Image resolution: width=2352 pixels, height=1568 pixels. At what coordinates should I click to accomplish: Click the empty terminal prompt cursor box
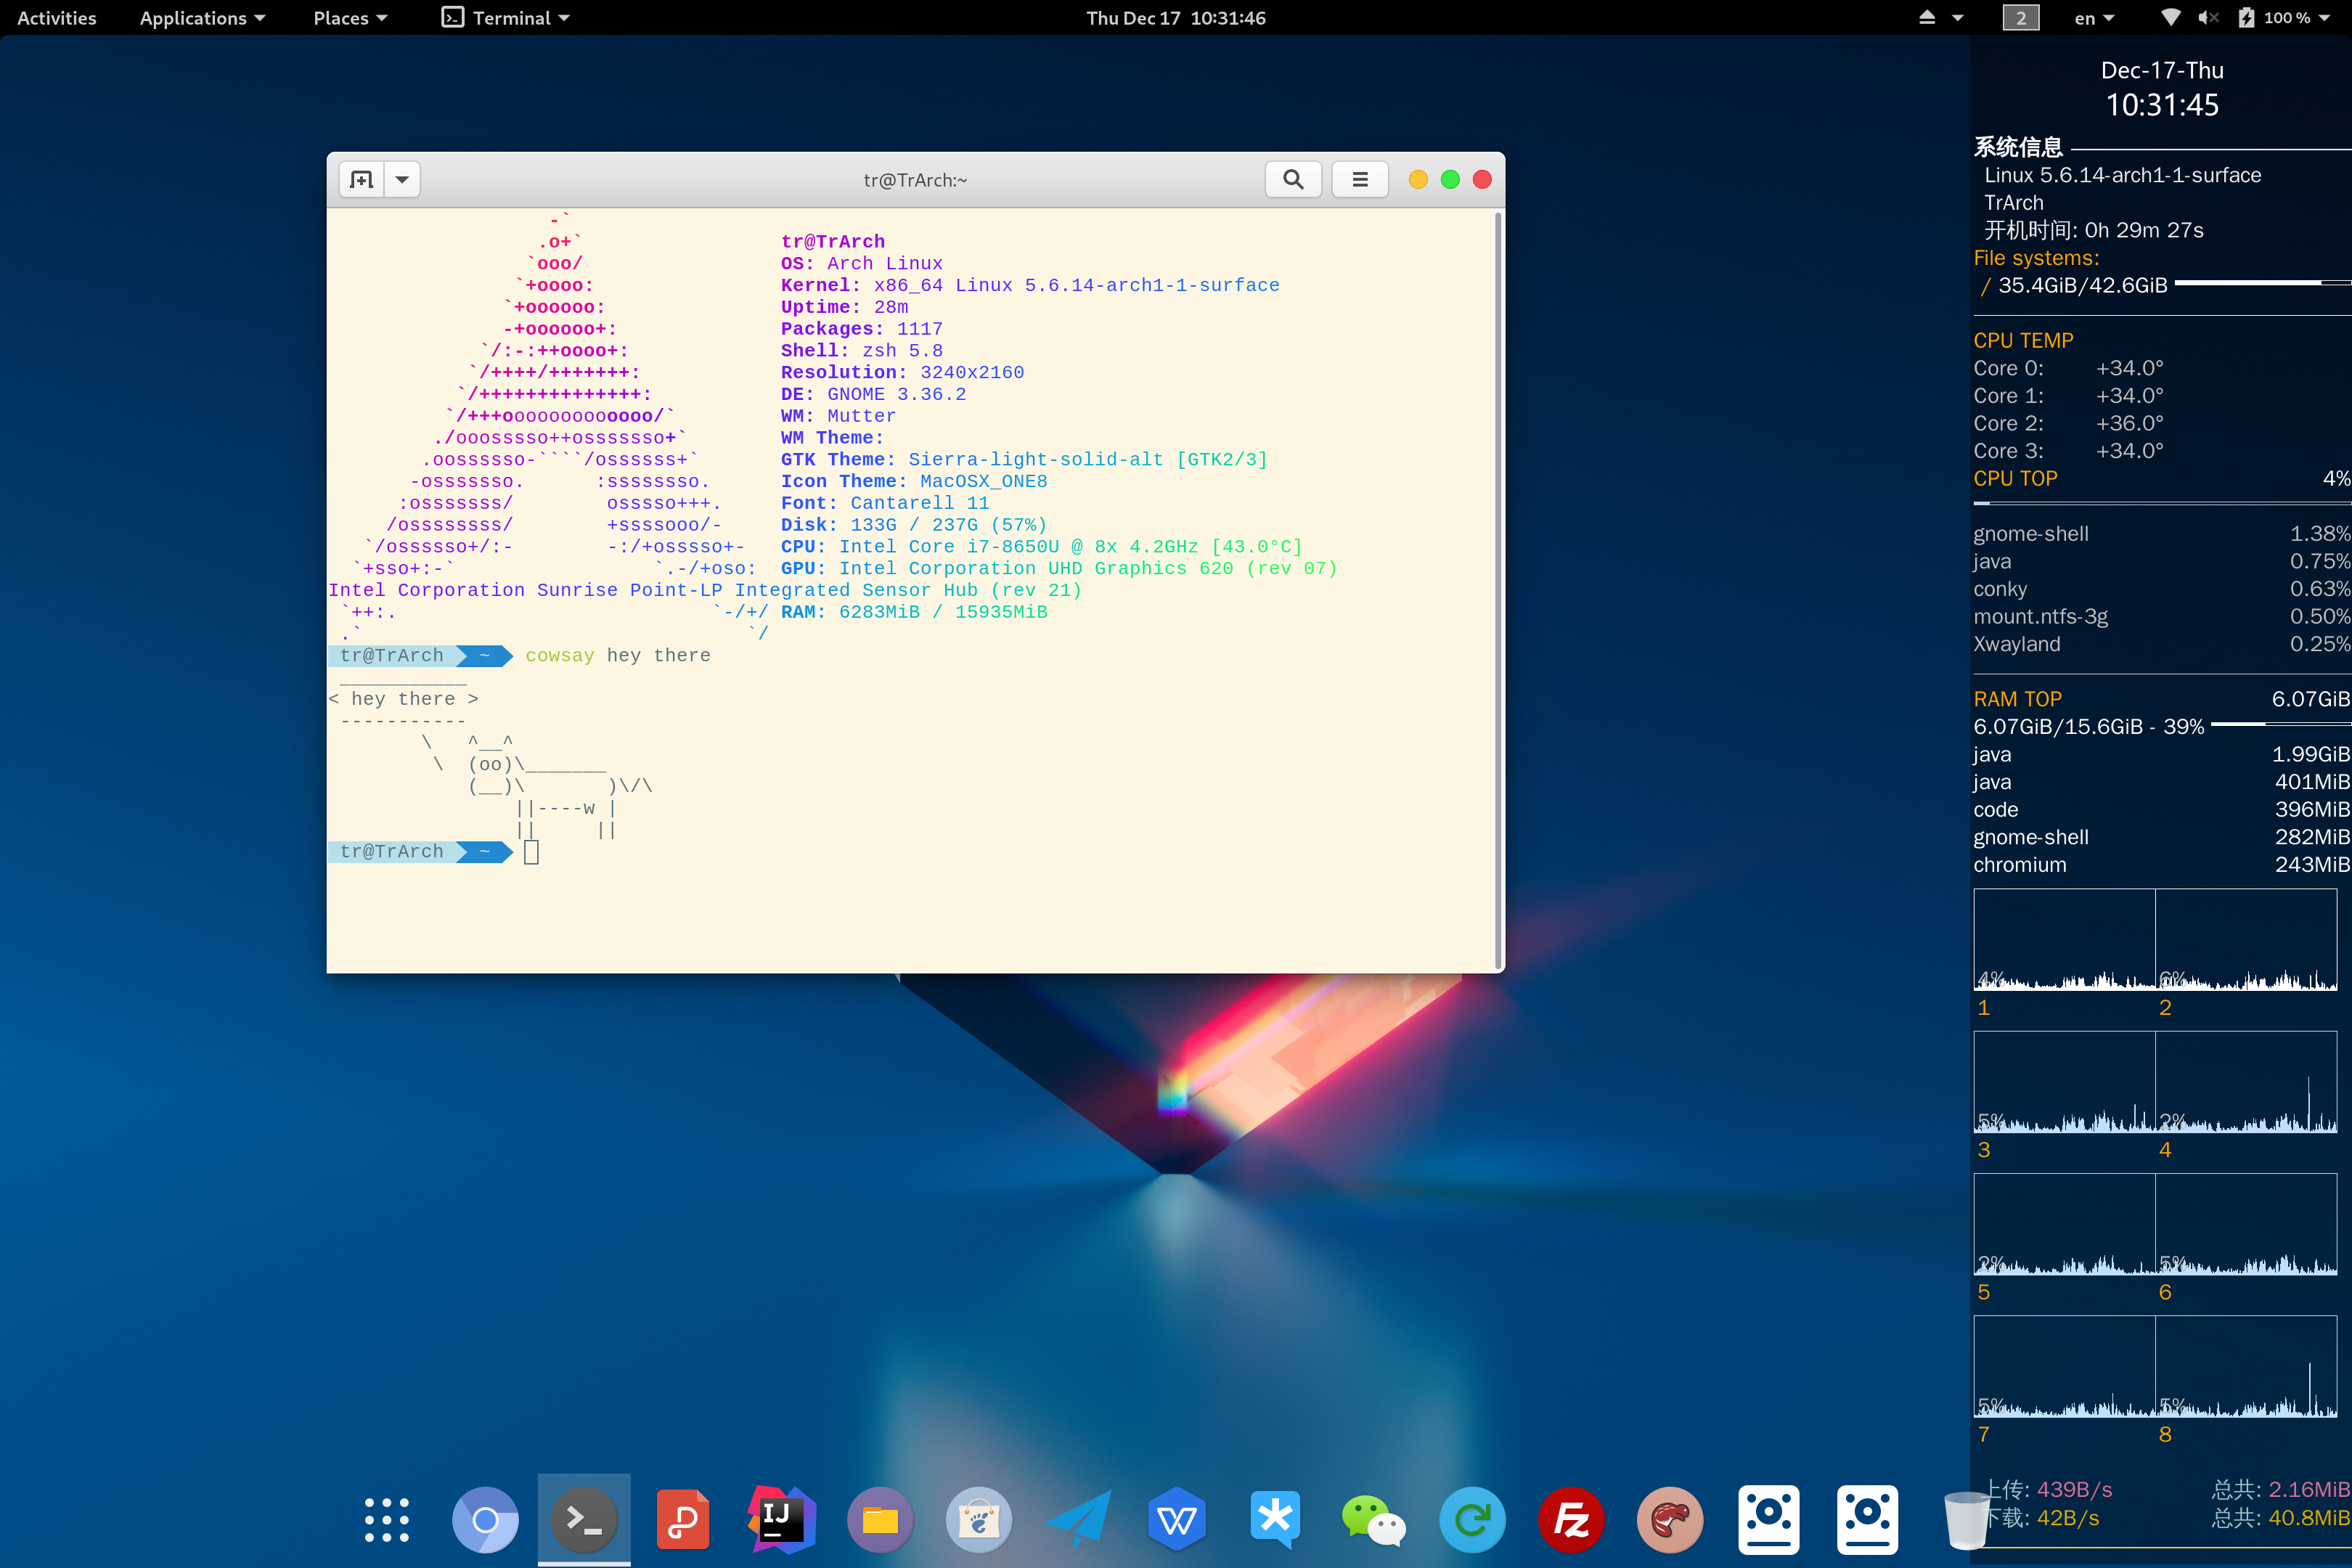531,852
